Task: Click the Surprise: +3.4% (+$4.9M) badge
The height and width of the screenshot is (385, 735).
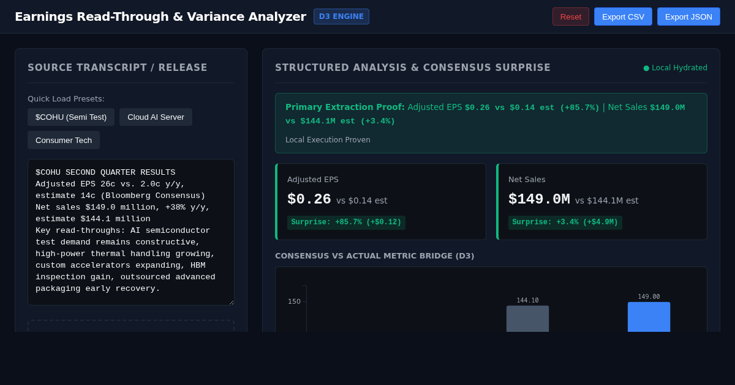Action: [565, 222]
